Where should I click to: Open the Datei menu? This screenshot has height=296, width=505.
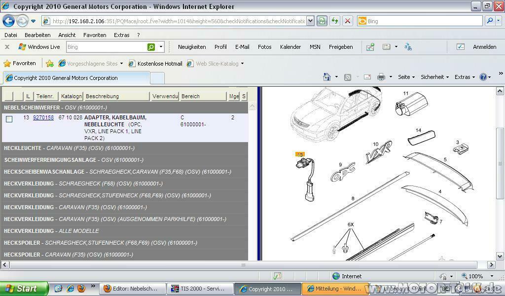11,35
